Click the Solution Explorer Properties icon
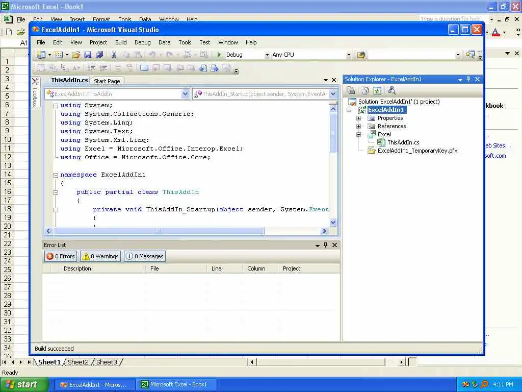The height and width of the screenshot is (392, 522). pyautogui.click(x=351, y=90)
